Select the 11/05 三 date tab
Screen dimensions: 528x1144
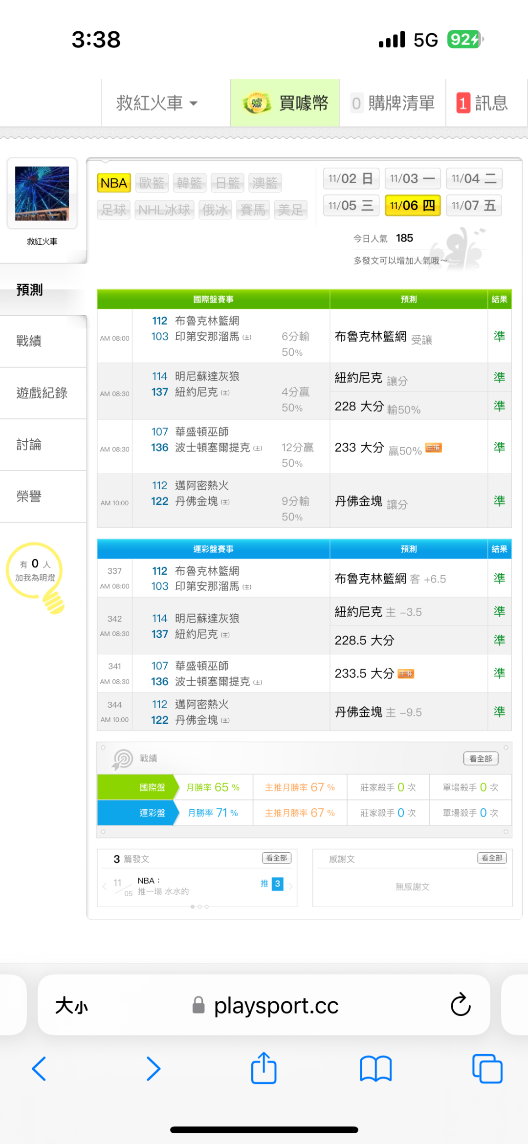point(351,205)
